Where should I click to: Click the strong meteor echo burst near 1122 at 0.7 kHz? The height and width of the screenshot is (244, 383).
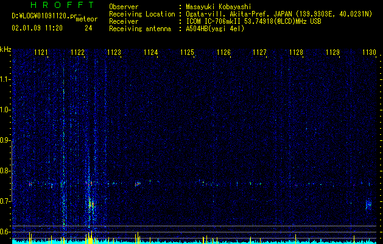coord(91,204)
